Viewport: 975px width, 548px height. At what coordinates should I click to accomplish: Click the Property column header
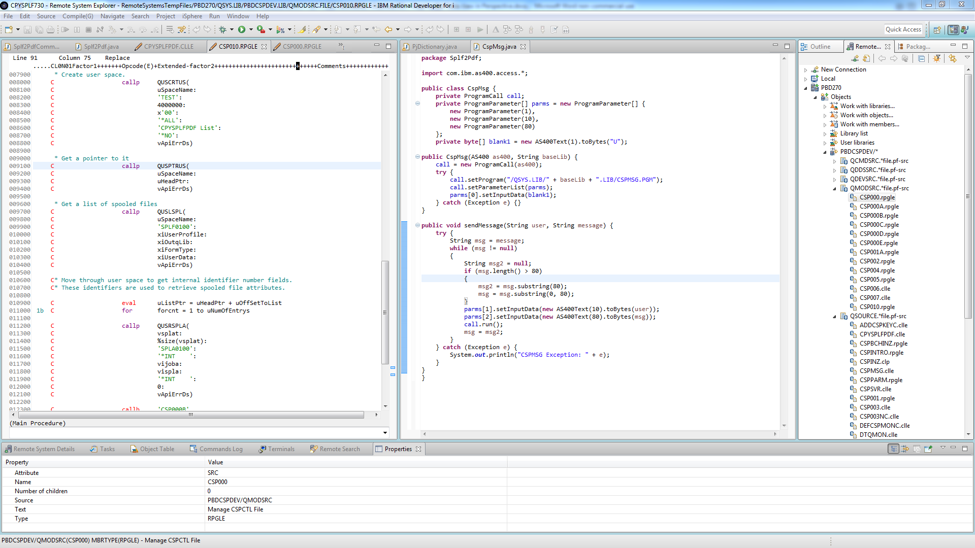click(103, 462)
